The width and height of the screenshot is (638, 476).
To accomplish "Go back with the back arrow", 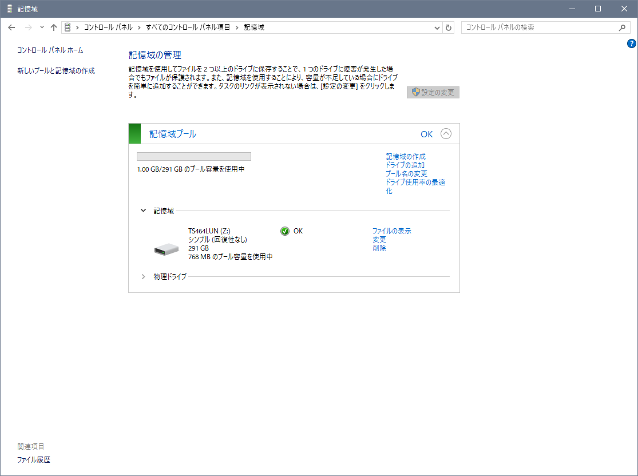I will (x=11, y=27).
